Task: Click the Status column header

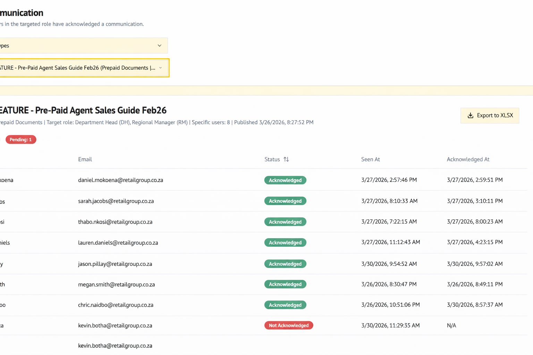Action: click(x=272, y=159)
